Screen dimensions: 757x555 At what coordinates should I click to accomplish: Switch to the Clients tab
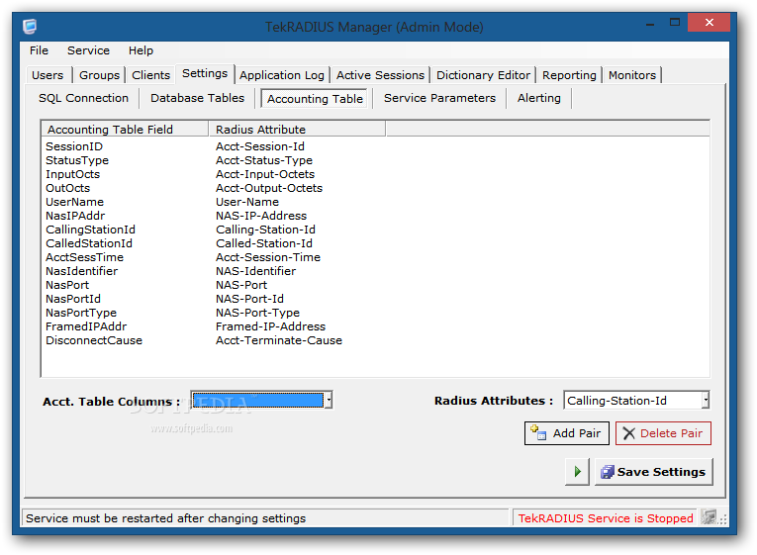(x=150, y=75)
